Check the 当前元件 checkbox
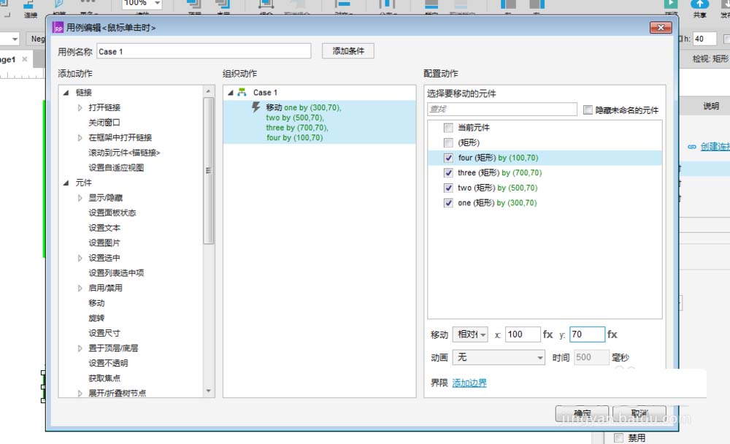Viewport: 730px width, 444px height. 450,126
